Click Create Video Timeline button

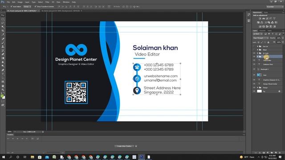pyautogui.click(x=125, y=146)
